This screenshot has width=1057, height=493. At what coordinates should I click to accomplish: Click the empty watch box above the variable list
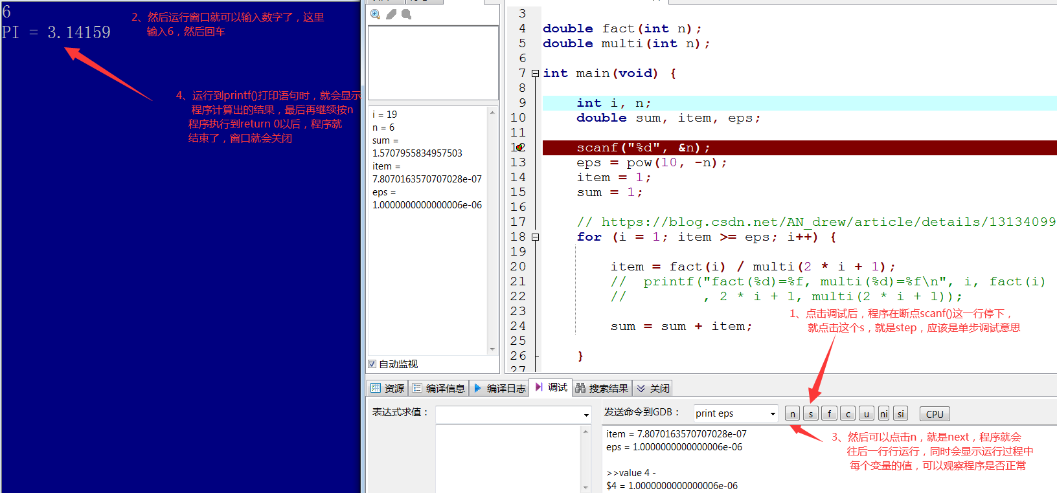coord(433,63)
